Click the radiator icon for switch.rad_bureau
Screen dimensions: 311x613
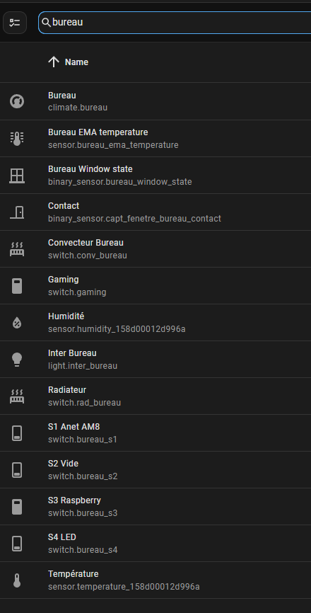pyautogui.click(x=17, y=396)
